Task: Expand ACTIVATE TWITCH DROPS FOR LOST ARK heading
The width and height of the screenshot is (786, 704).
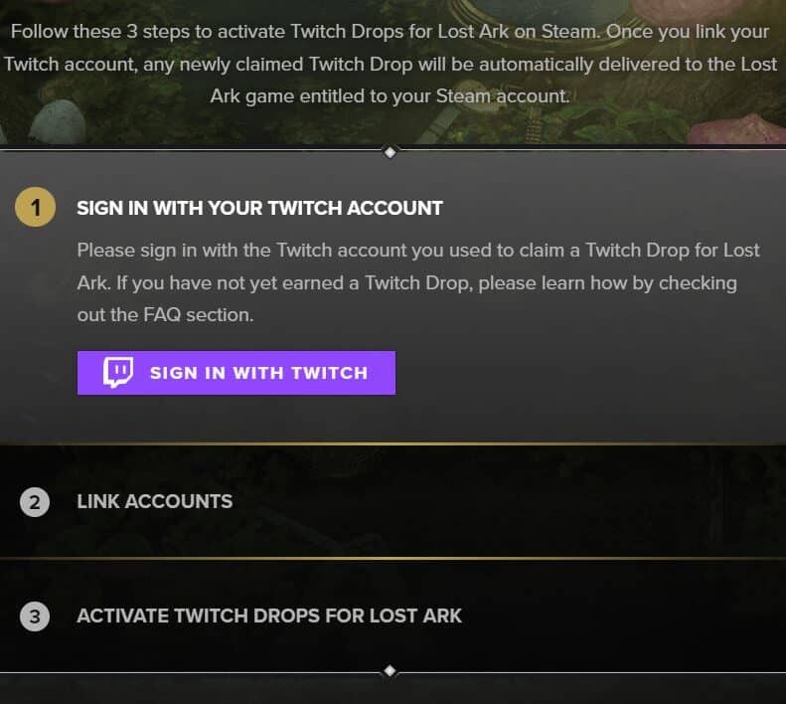Action: (269, 616)
